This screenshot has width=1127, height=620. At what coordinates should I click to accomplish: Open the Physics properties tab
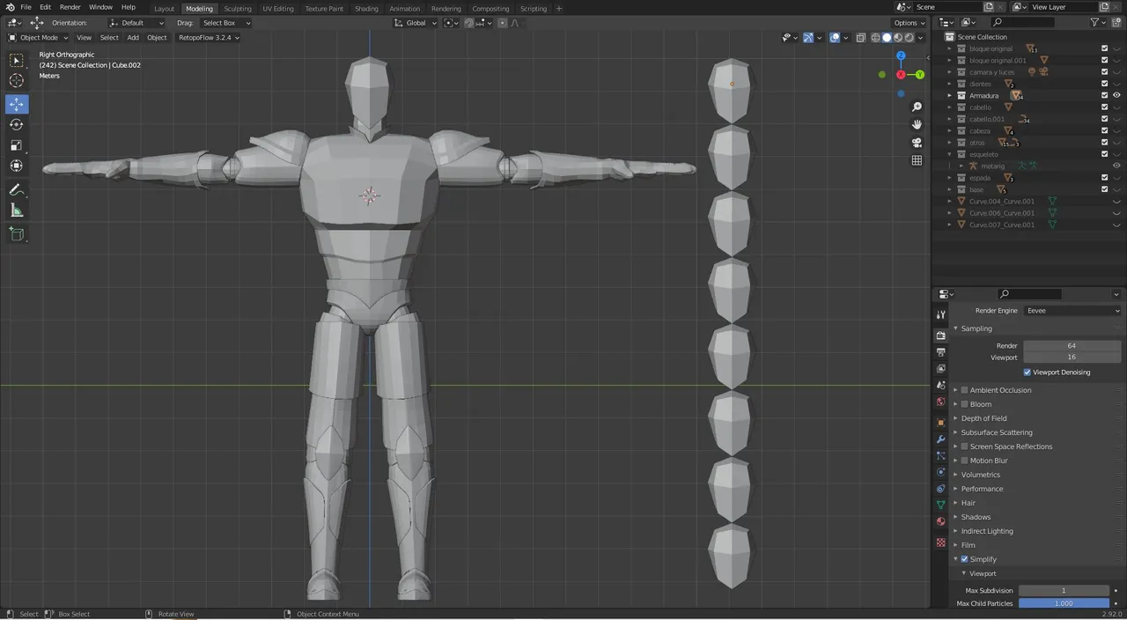point(940,473)
